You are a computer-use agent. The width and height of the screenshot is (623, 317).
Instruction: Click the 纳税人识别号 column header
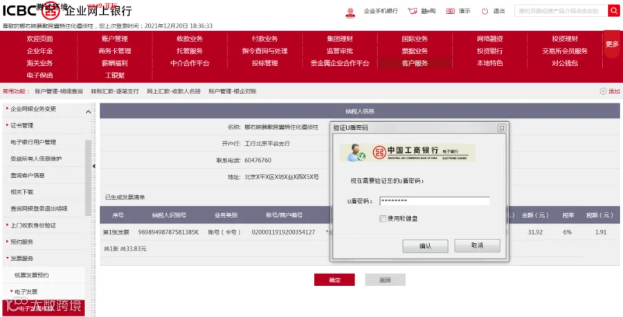pos(169,215)
